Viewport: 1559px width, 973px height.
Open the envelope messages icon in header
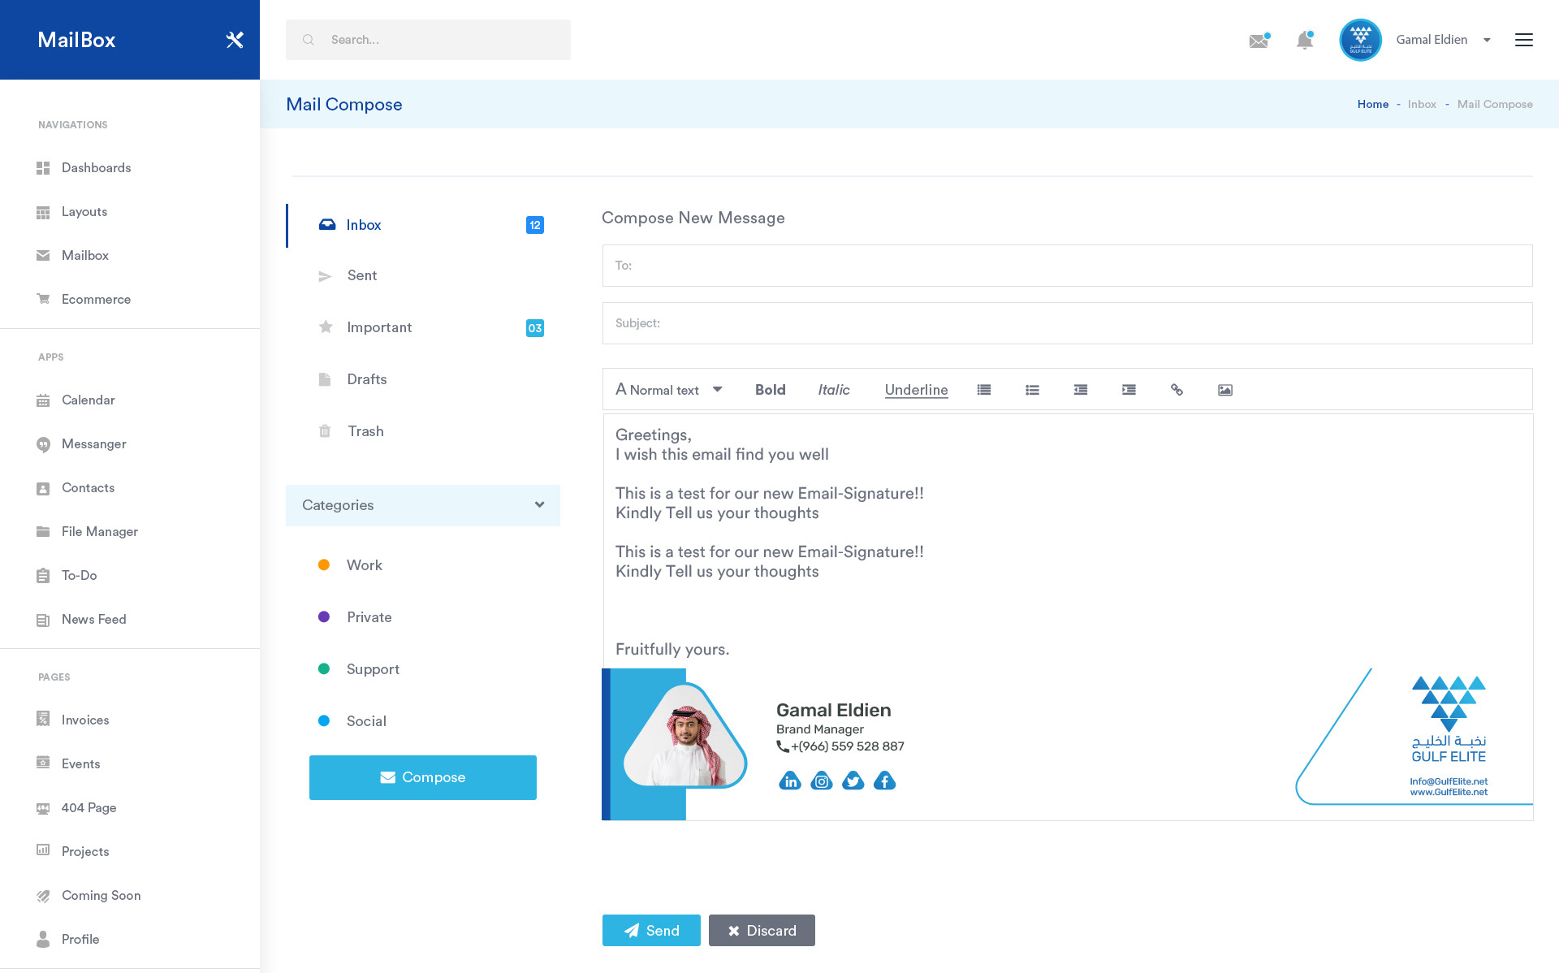point(1259,41)
